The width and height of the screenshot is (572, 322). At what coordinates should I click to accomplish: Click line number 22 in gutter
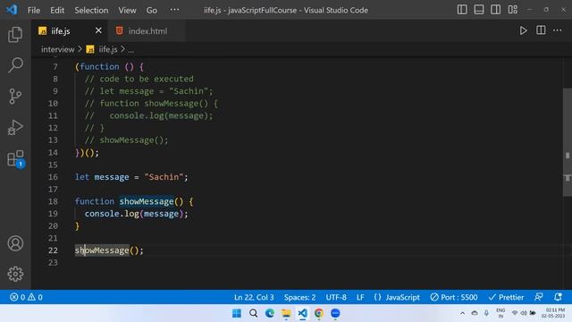click(53, 250)
